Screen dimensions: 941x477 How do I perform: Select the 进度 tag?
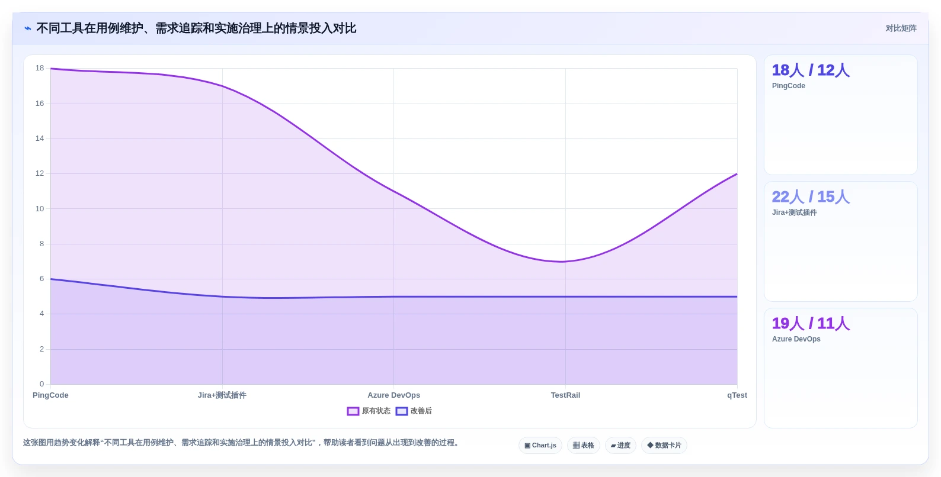[x=620, y=446]
